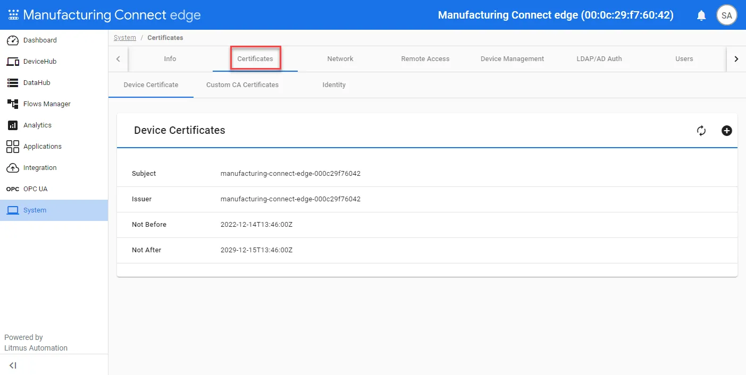Open the notifications bell
This screenshot has height=375, width=746.
point(701,15)
